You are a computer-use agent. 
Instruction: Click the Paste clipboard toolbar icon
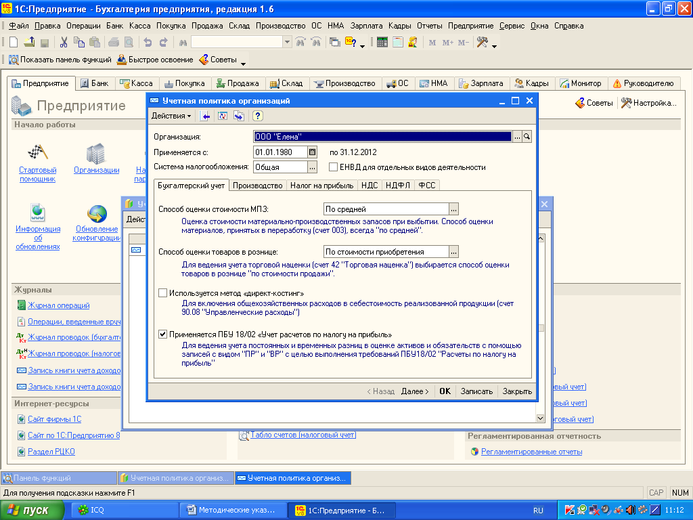click(x=95, y=43)
